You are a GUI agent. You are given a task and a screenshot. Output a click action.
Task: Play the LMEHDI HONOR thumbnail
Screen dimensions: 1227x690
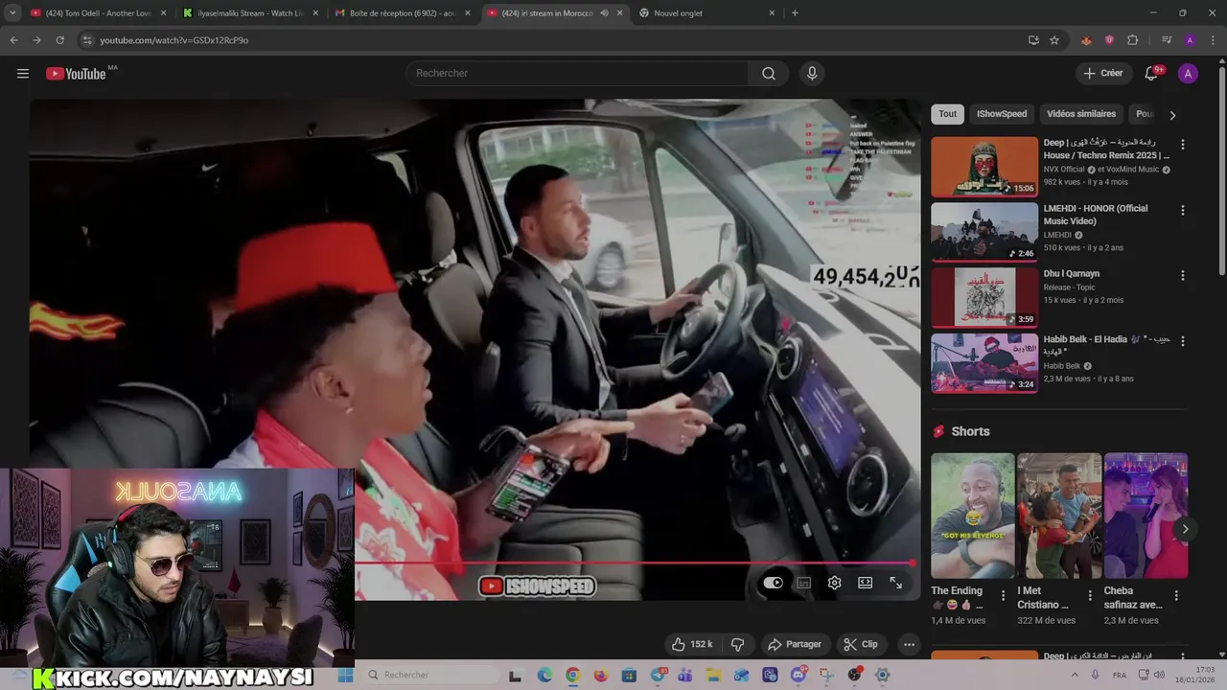(x=984, y=232)
